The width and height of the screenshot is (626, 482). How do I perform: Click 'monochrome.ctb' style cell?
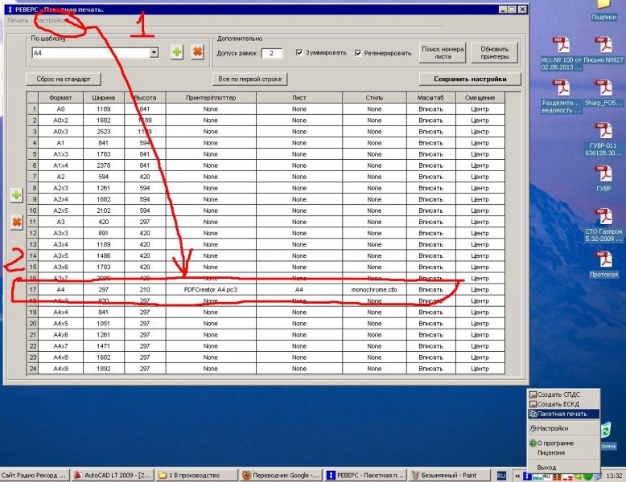click(x=374, y=290)
